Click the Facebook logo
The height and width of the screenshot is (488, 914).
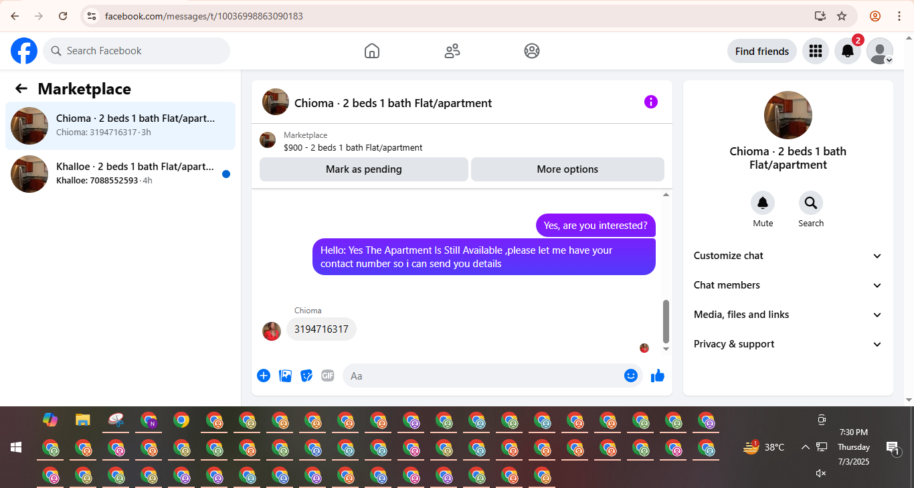coord(24,51)
